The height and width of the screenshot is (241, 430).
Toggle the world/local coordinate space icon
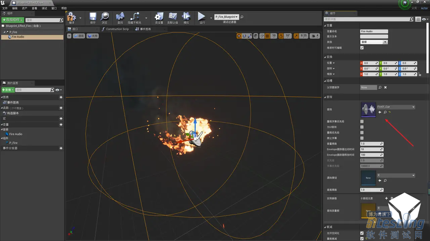[x=256, y=36]
